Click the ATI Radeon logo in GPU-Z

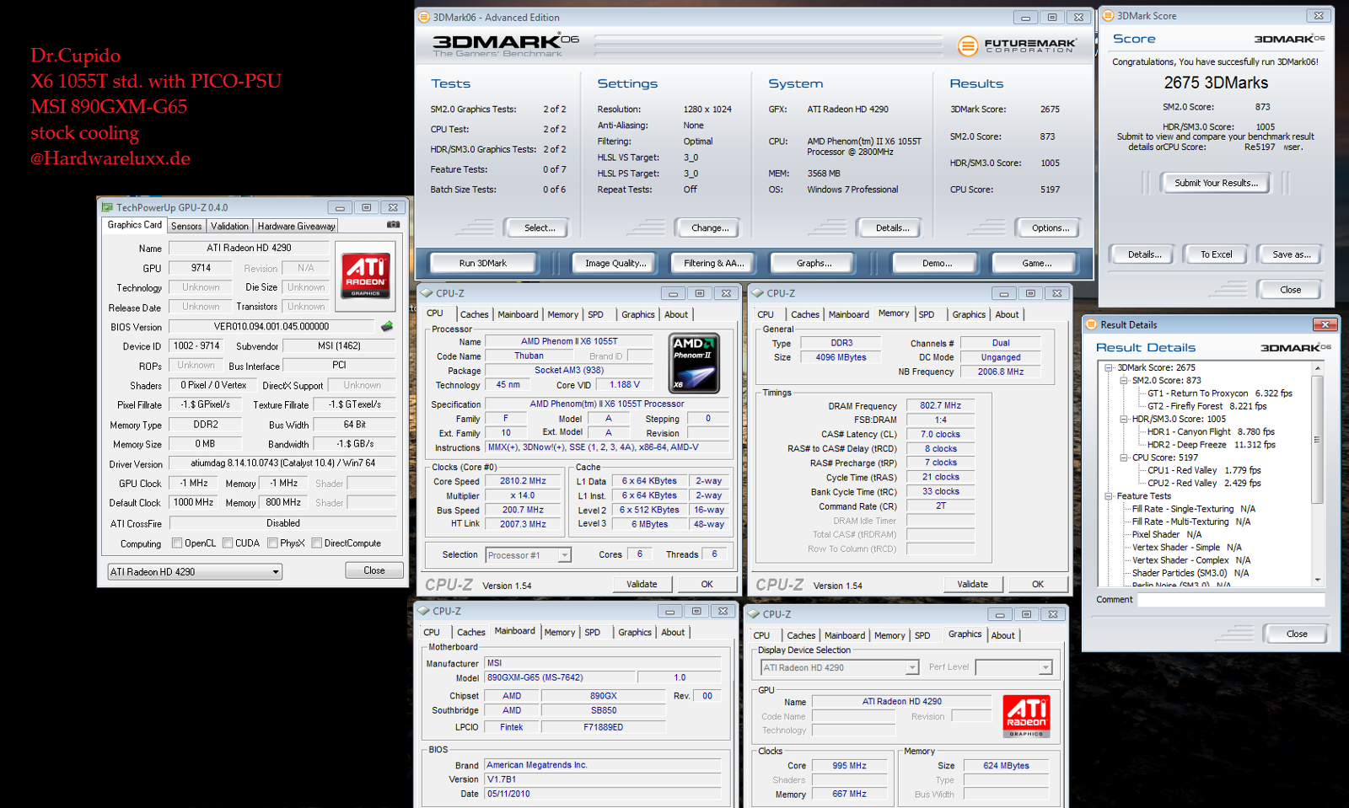click(x=365, y=275)
